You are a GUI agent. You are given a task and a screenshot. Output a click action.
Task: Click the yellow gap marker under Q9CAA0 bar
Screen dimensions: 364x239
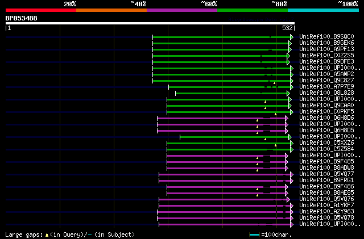266,108
